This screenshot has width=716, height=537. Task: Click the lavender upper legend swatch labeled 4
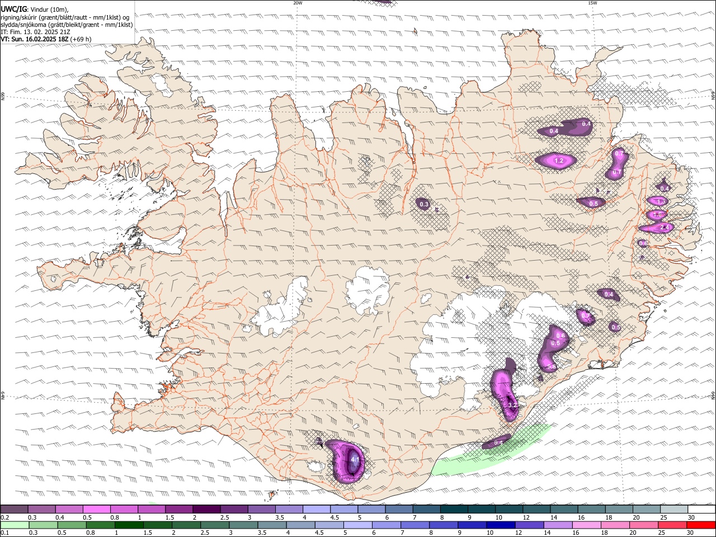click(x=316, y=509)
